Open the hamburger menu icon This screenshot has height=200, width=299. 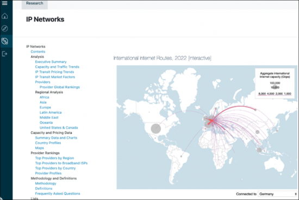tap(4, 3)
